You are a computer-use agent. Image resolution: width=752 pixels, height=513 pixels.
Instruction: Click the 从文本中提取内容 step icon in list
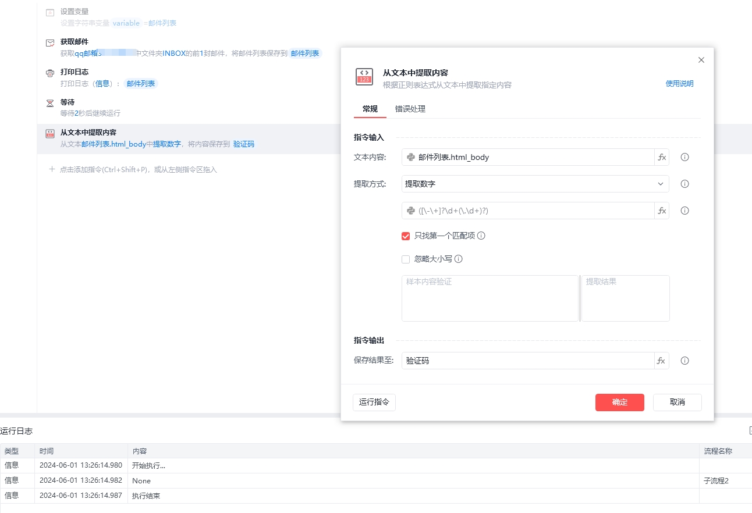coord(50,134)
